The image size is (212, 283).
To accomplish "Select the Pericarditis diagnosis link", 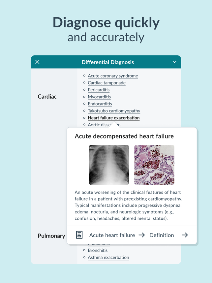I will pos(99,90).
